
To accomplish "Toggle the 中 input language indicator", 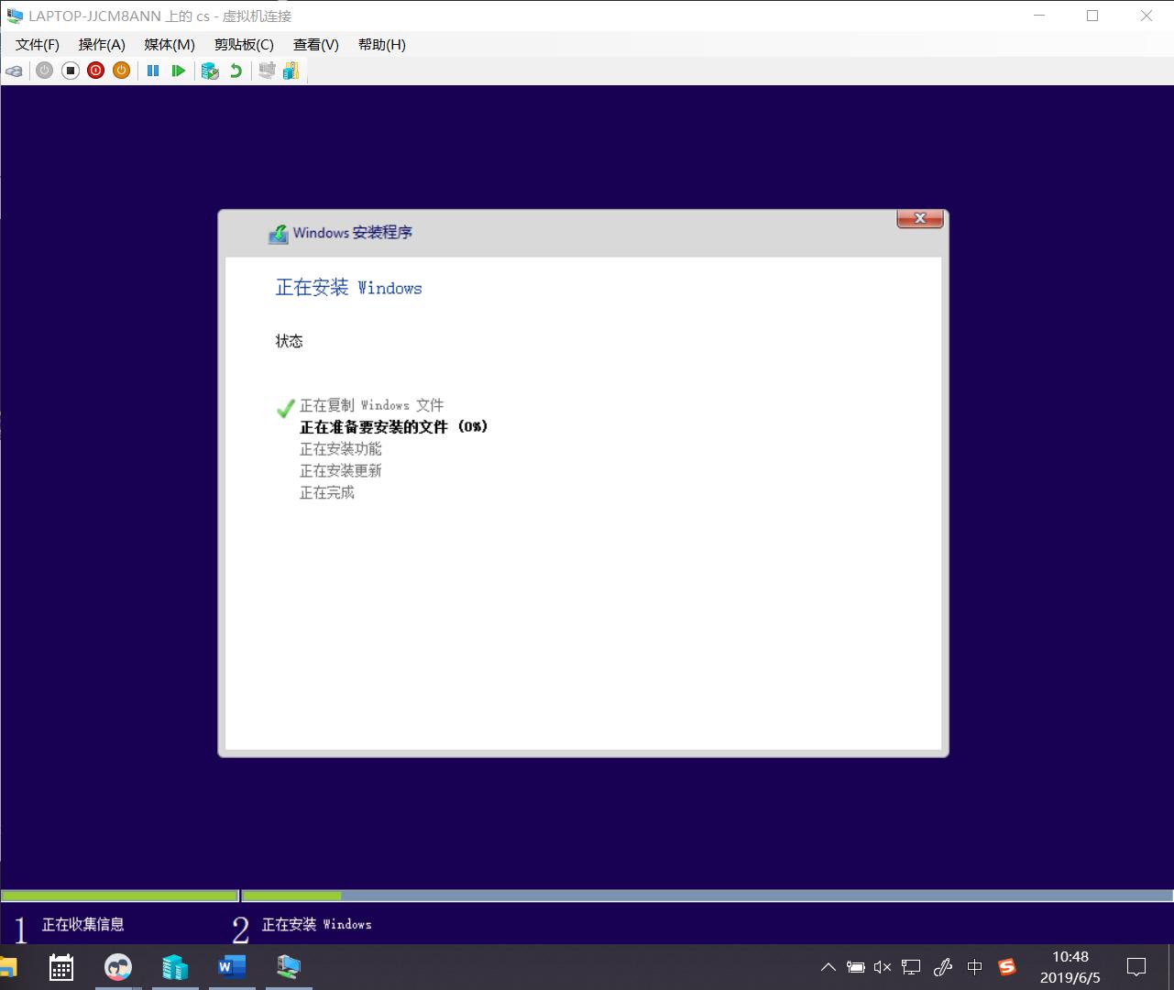I will tap(974, 967).
